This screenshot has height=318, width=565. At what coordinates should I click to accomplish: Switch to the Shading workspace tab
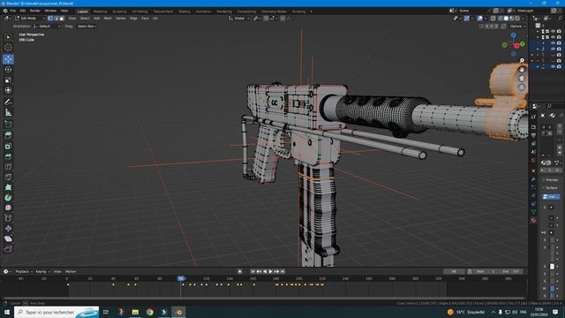tap(185, 11)
